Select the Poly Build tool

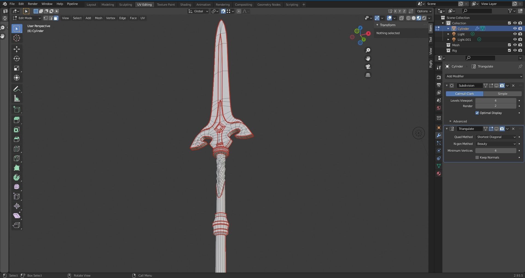[x=17, y=168]
